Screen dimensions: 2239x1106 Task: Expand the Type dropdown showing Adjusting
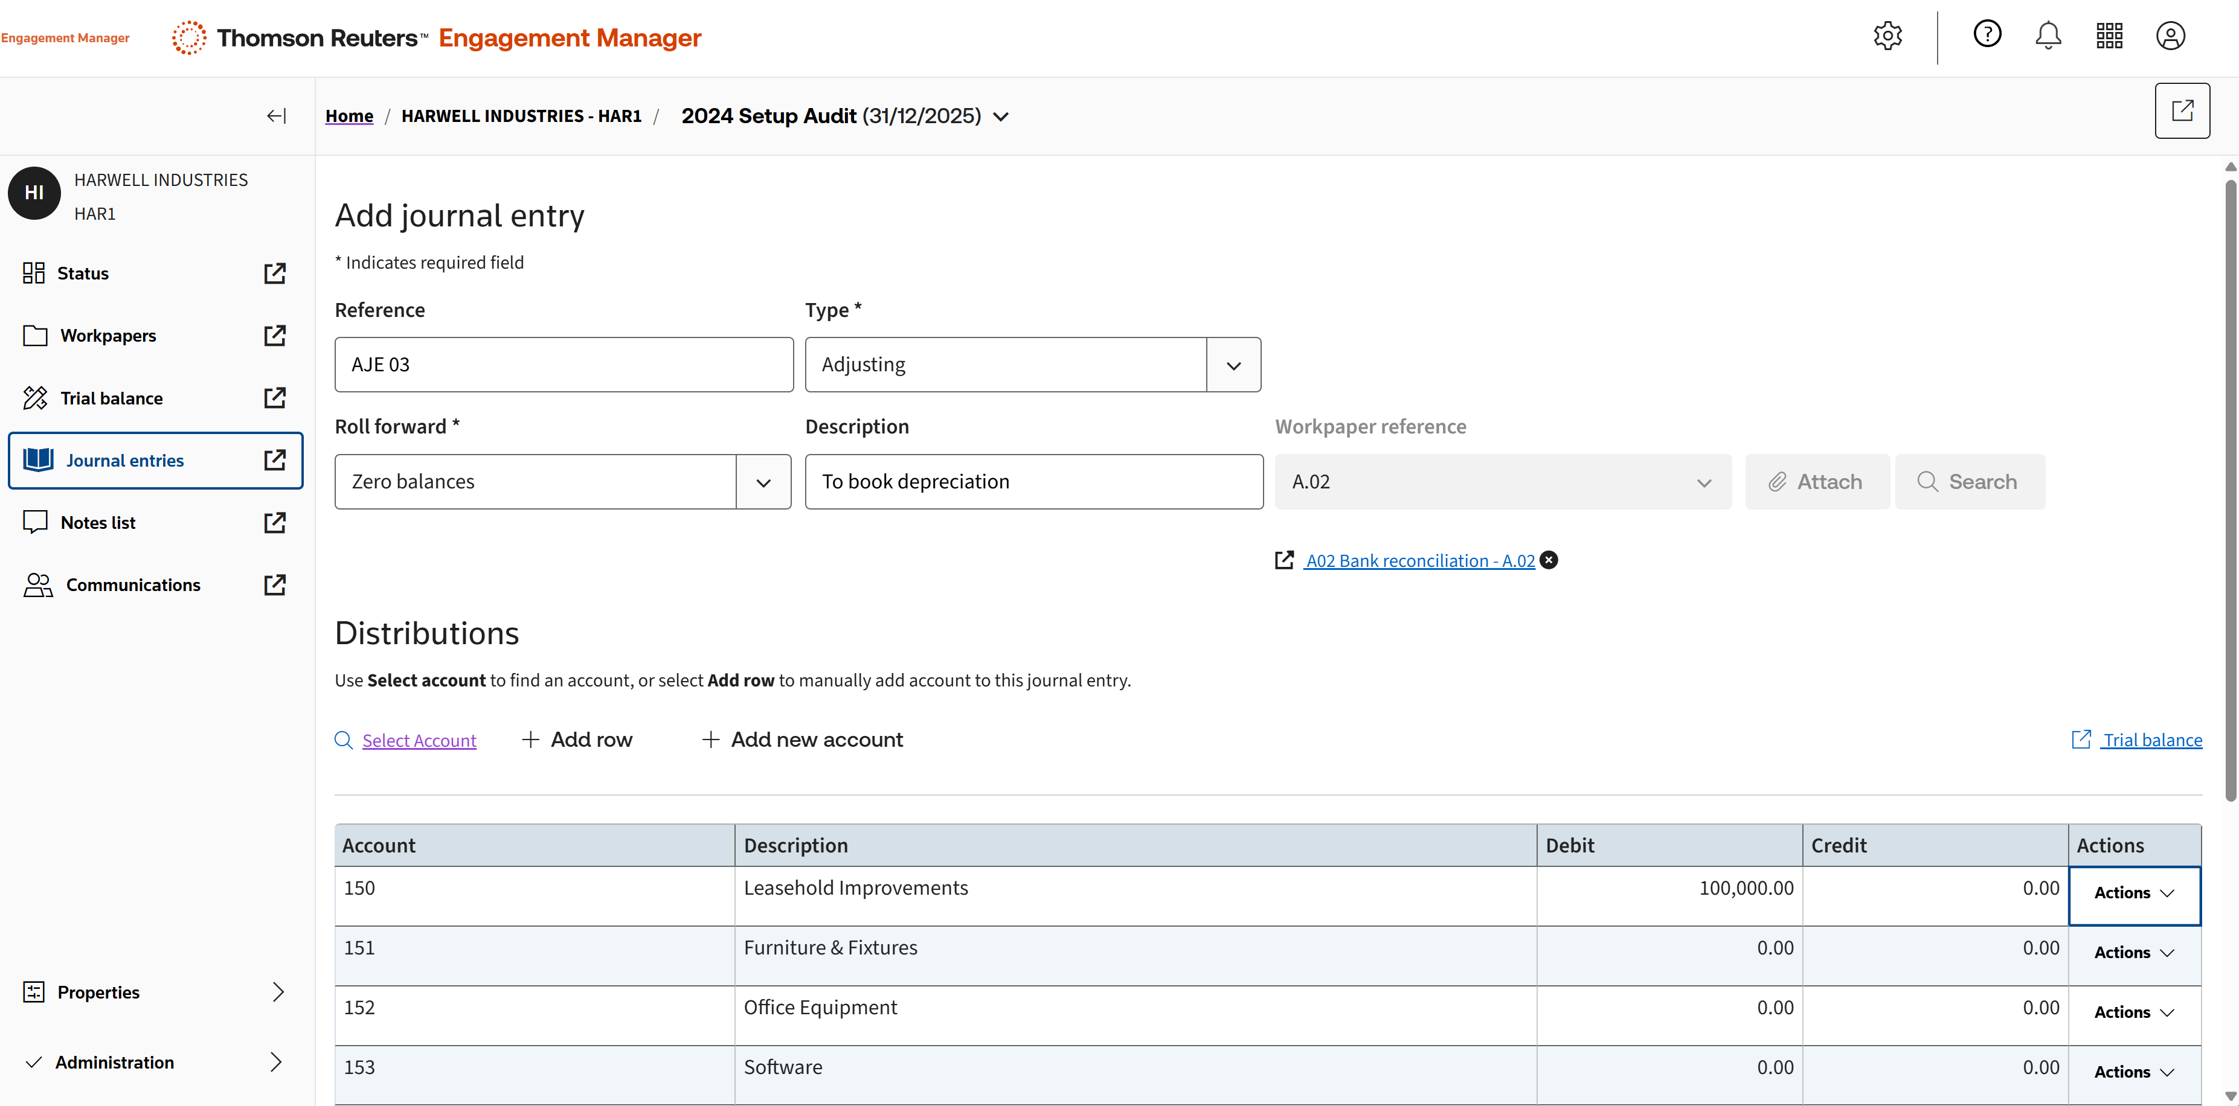(x=1233, y=365)
